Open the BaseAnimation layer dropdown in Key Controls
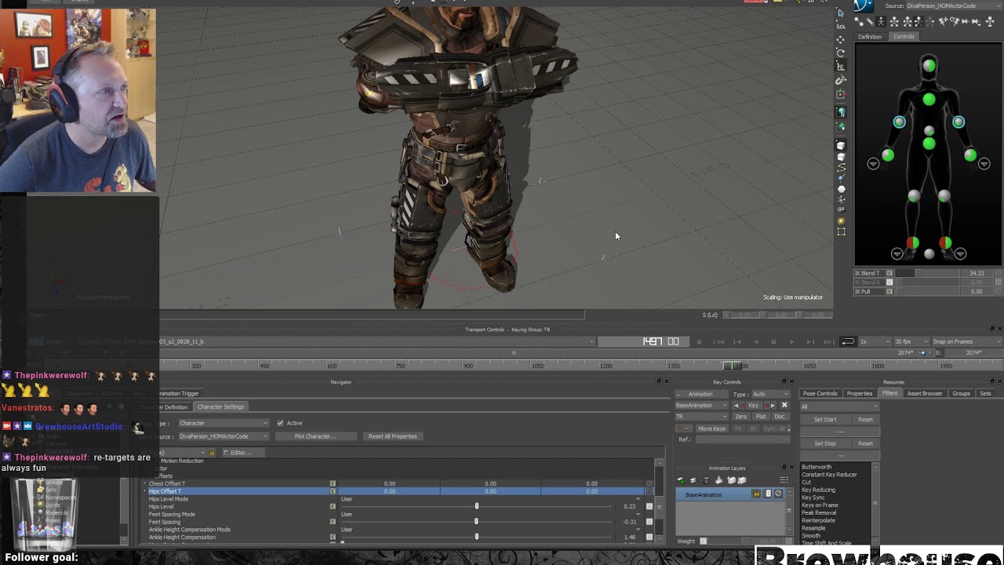The height and width of the screenshot is (565, 1004). click(x=701, y=405)
